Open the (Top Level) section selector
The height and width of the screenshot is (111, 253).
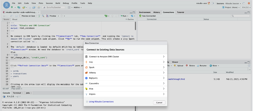click(x=17, y=88)
